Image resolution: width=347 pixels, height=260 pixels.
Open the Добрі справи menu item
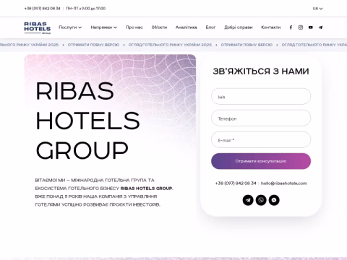point(239,27)
